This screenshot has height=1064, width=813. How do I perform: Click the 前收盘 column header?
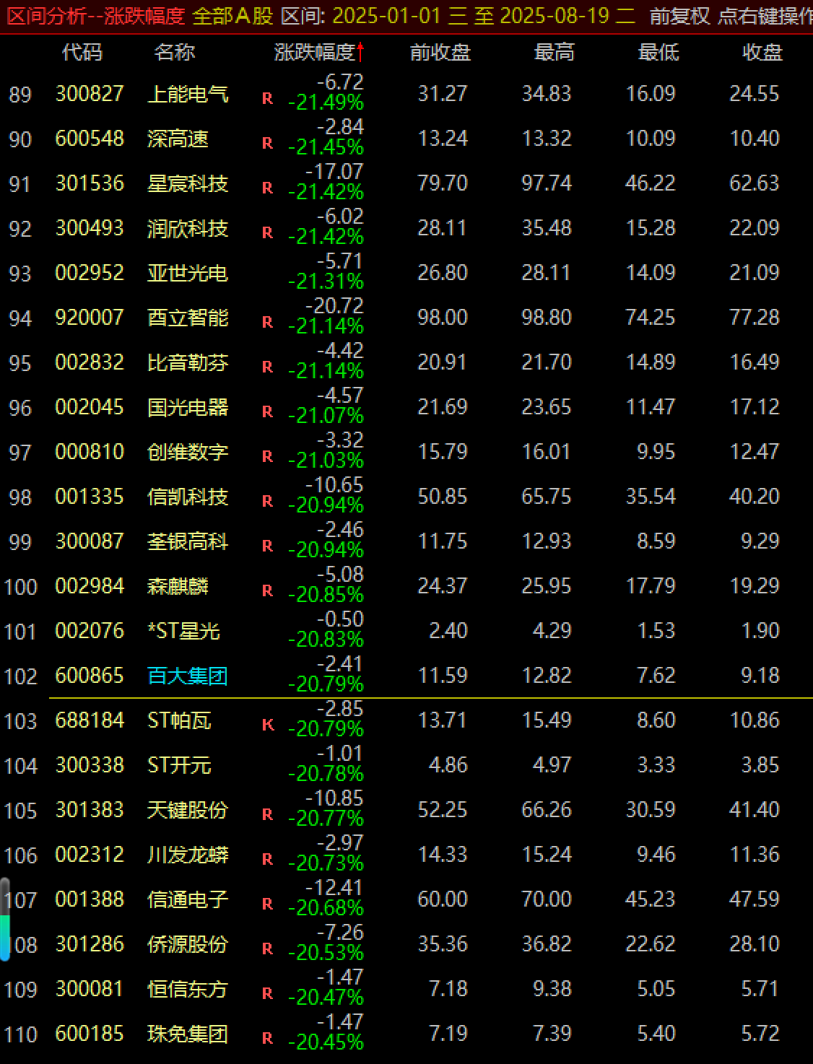[440, 52]
